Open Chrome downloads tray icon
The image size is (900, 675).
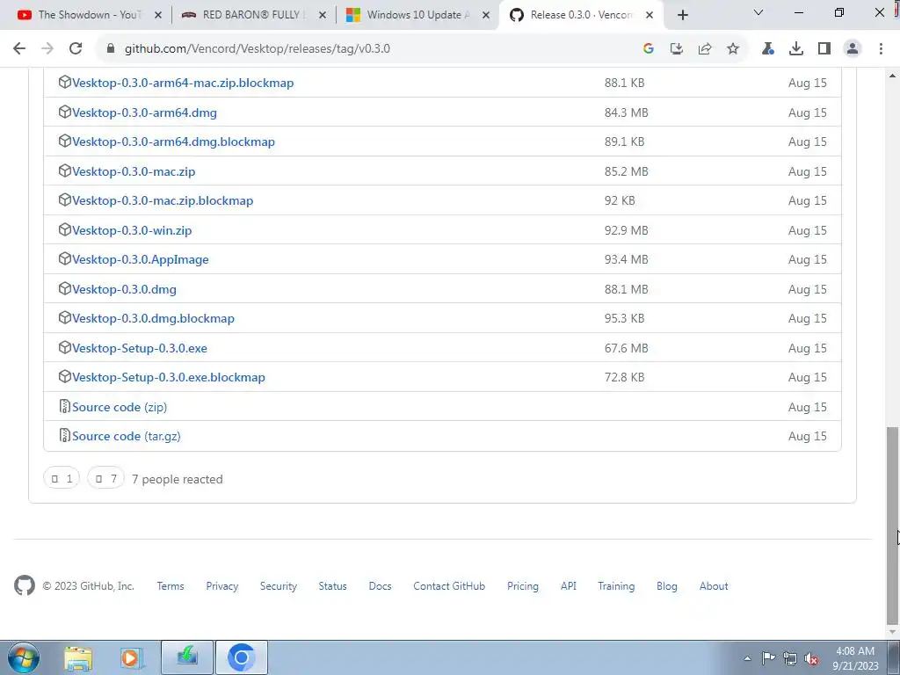[x=796, y=49]
